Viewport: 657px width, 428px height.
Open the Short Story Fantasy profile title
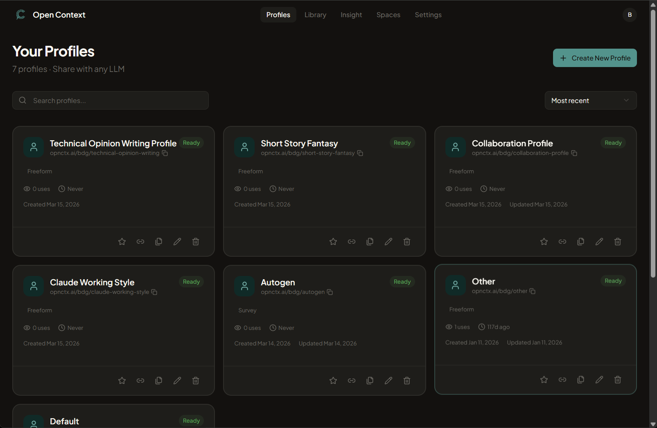(299, 143)
